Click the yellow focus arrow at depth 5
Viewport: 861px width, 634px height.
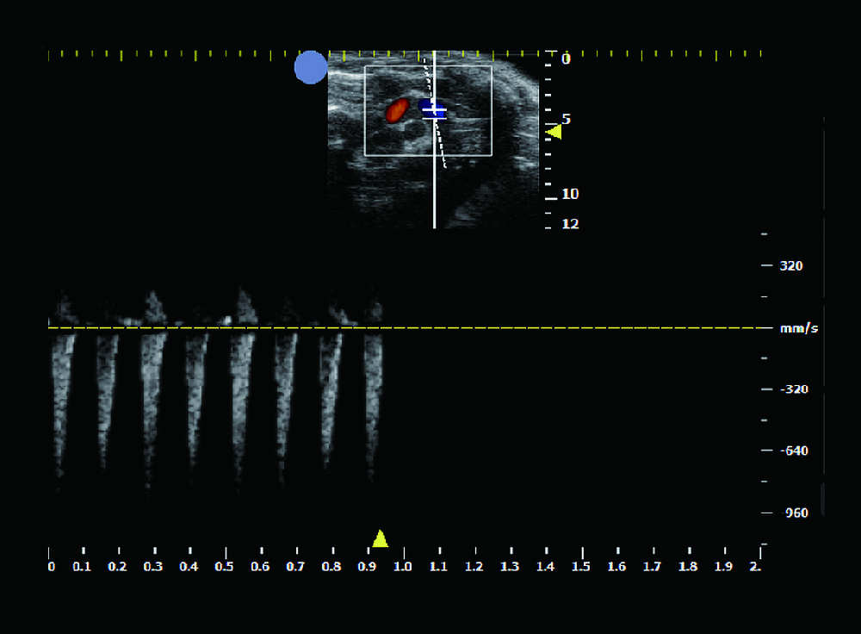pyautogui.click(x=555, y=132)
